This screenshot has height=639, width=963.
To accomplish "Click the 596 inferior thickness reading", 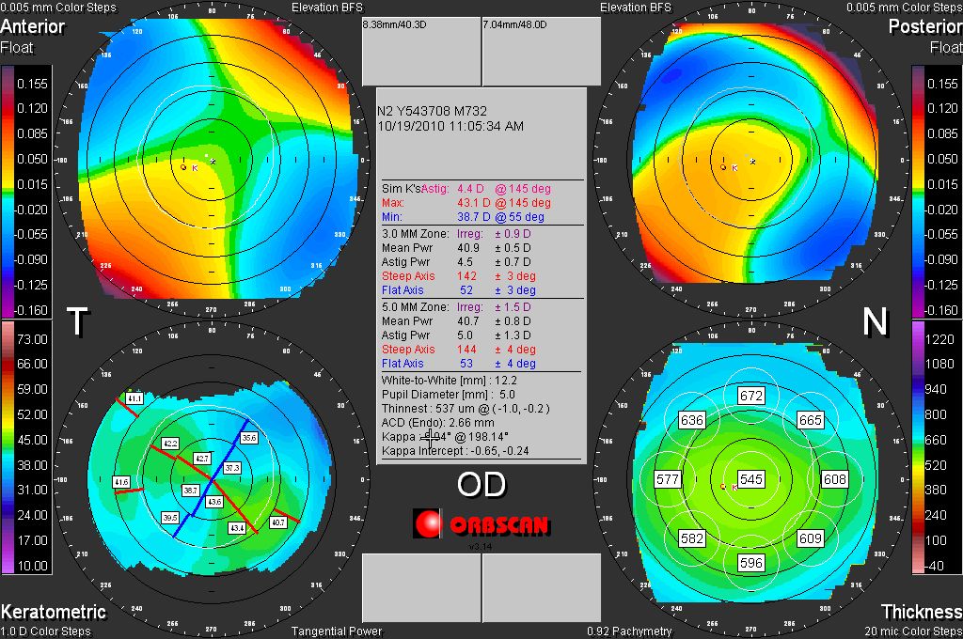I will coord(751,563).
